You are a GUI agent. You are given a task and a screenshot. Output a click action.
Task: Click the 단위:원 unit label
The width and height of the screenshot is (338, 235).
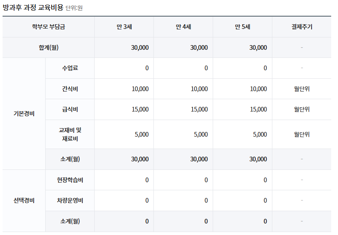74,8
